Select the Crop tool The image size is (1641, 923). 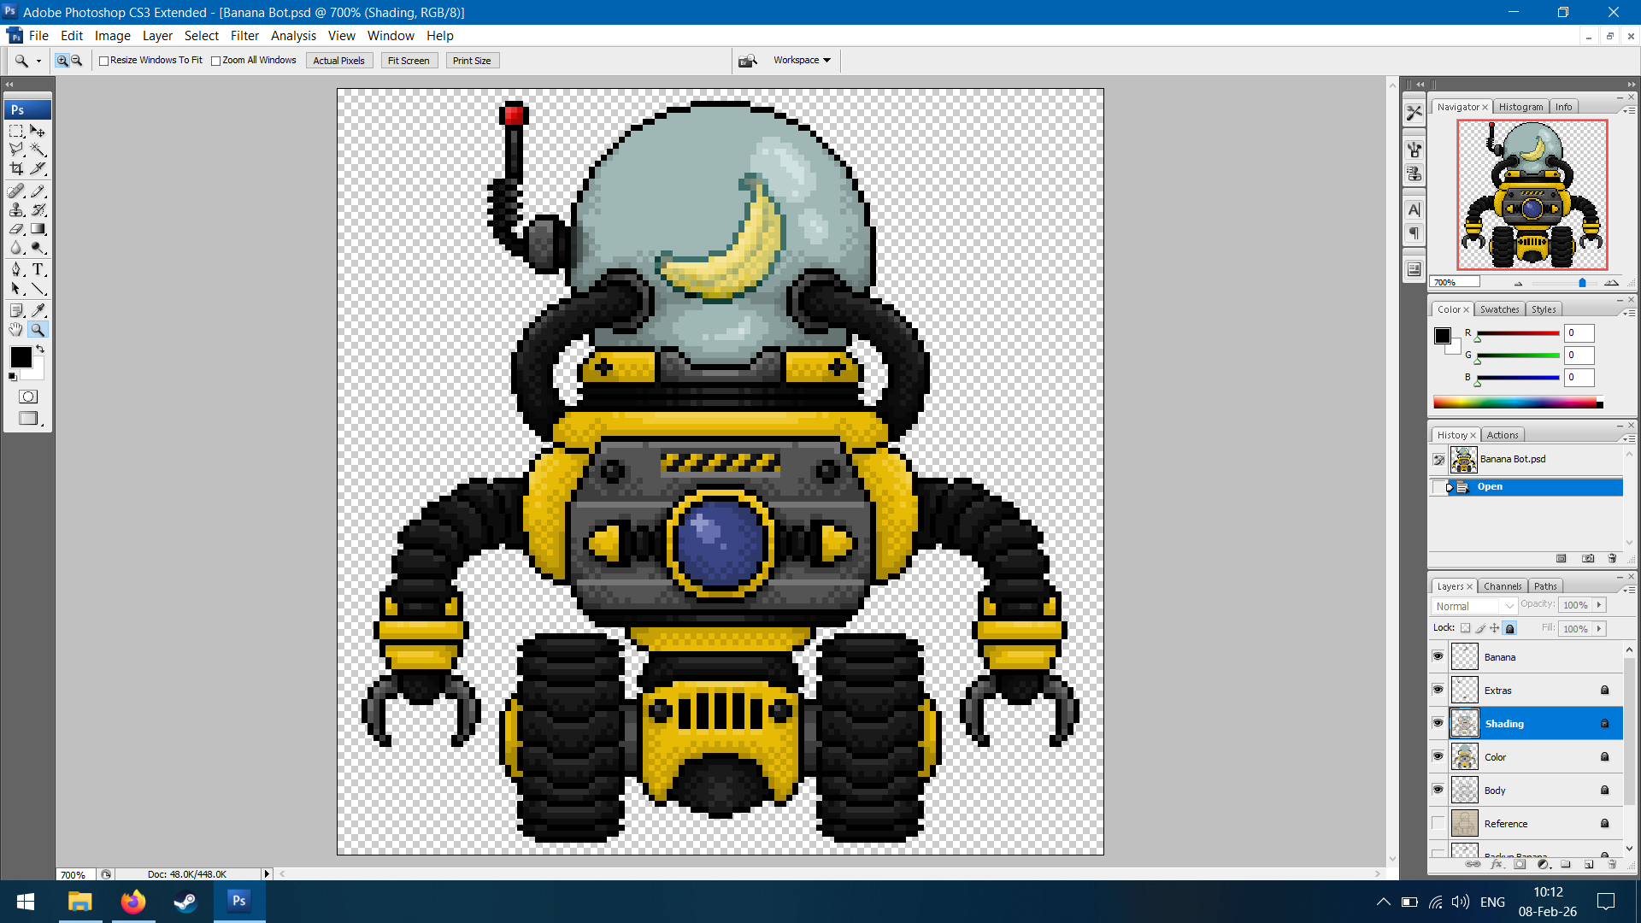16,168
